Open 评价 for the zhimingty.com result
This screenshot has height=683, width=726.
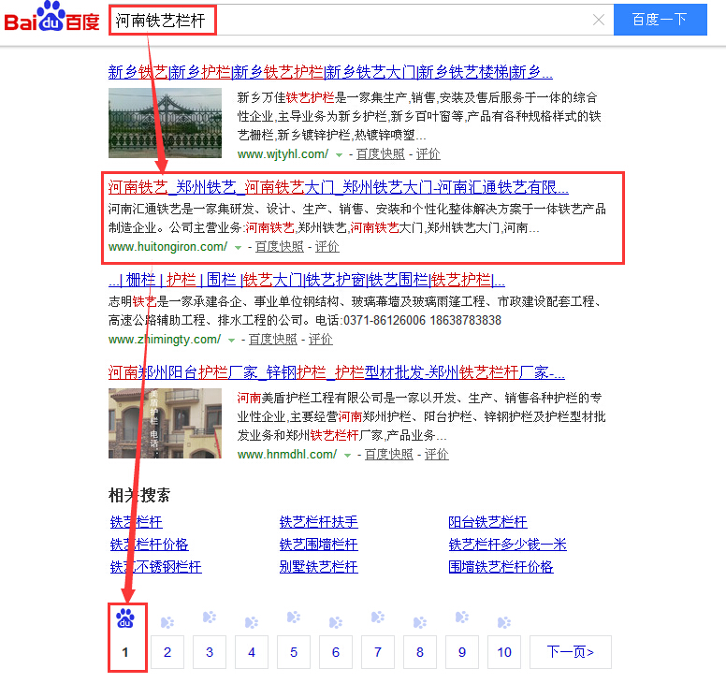pos(320,340)
